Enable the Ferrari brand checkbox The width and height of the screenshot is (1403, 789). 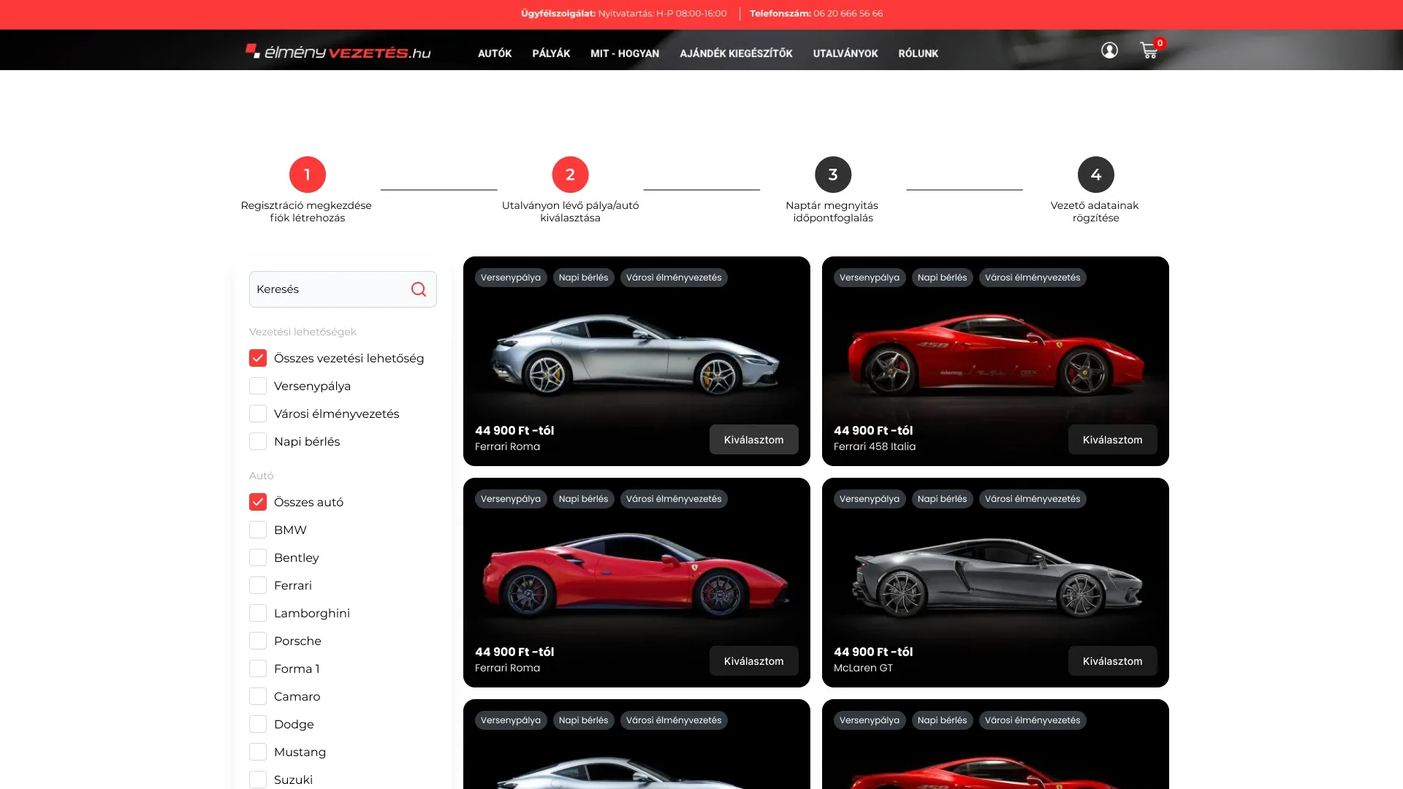pos(258,585)
